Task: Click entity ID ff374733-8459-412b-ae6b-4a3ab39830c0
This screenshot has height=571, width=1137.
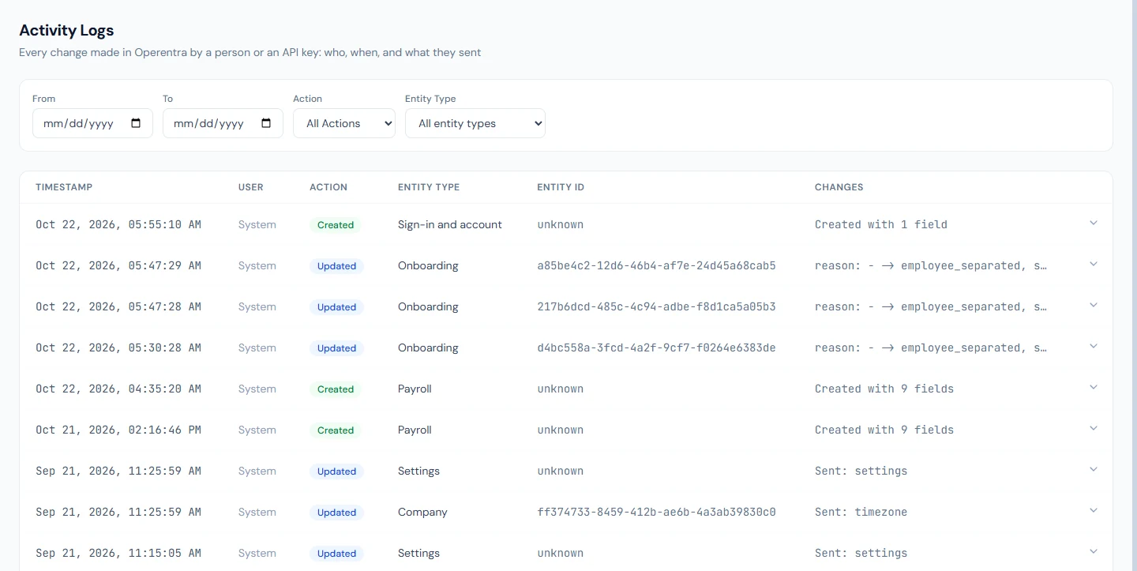Action: point(656,512)
